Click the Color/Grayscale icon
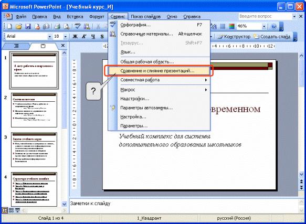The width and height of the screenshot is (306, 224). pos(231,26)
